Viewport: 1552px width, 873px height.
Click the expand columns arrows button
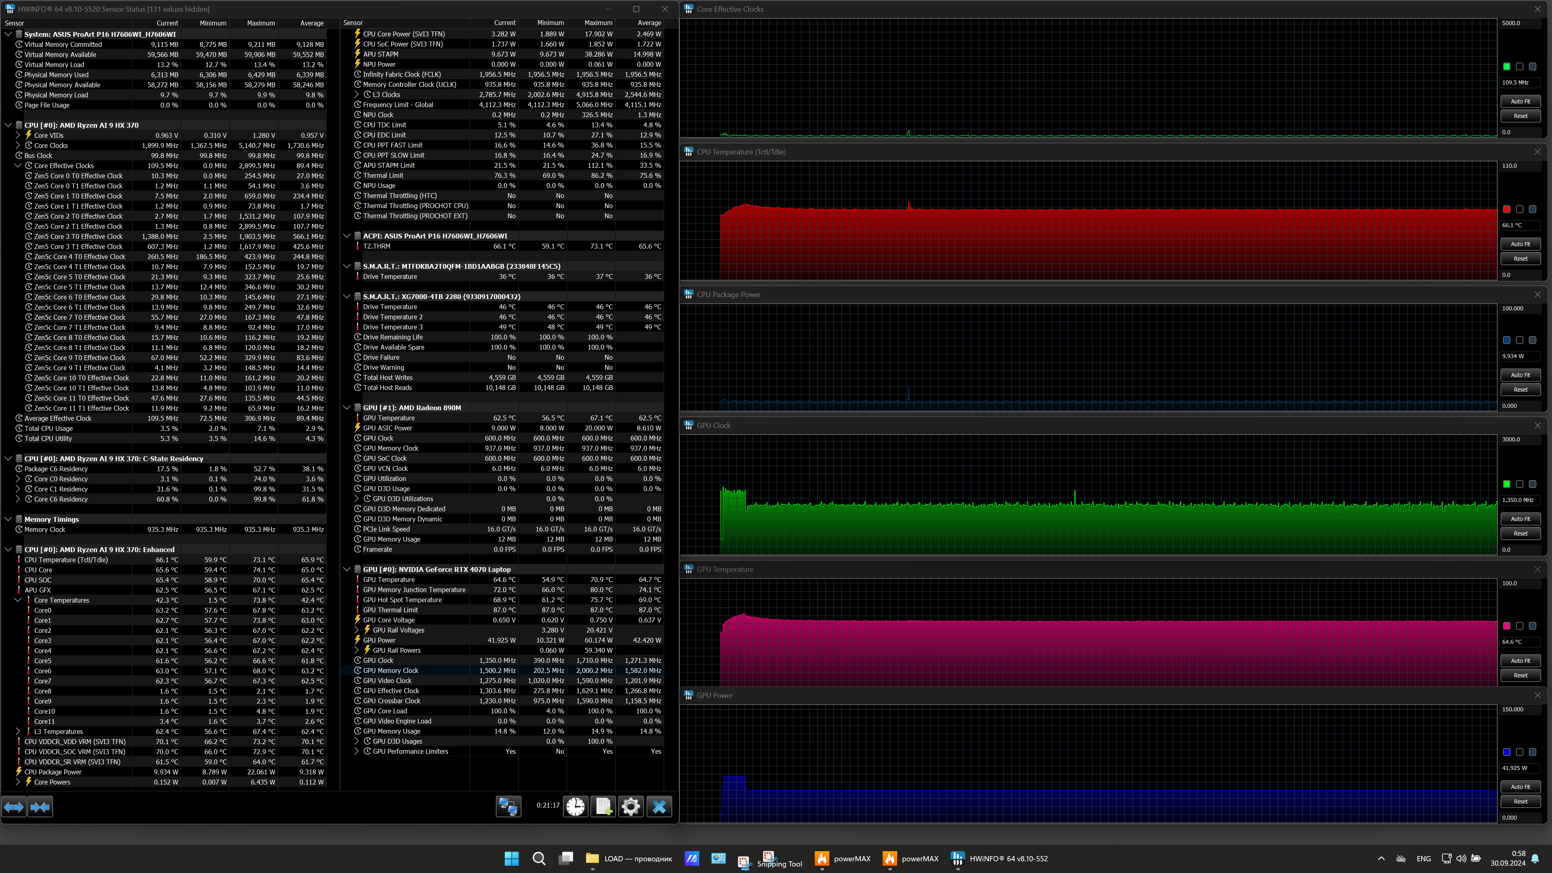click(14, 807)
